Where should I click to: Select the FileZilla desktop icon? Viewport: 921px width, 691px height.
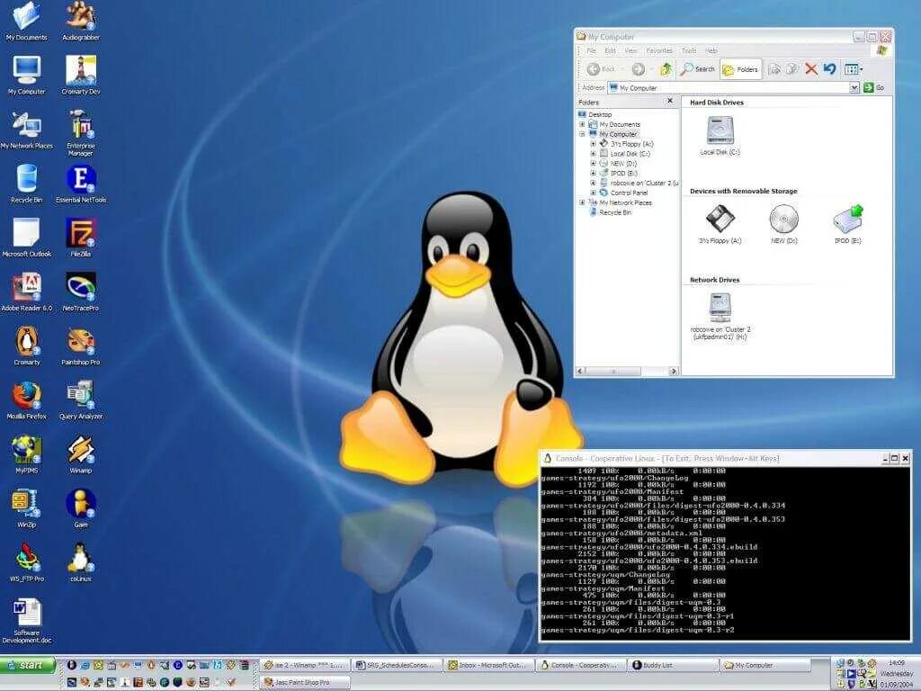(81, 238)
